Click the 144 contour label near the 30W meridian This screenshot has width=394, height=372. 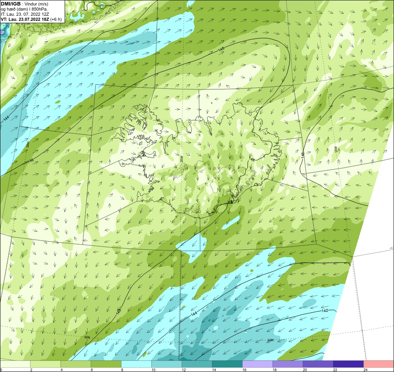pos(6,118)
